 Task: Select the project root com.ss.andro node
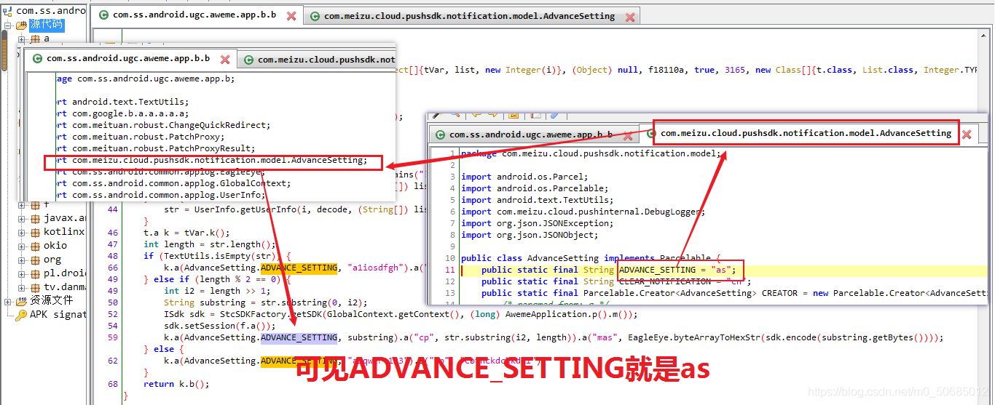click(51, 11)
